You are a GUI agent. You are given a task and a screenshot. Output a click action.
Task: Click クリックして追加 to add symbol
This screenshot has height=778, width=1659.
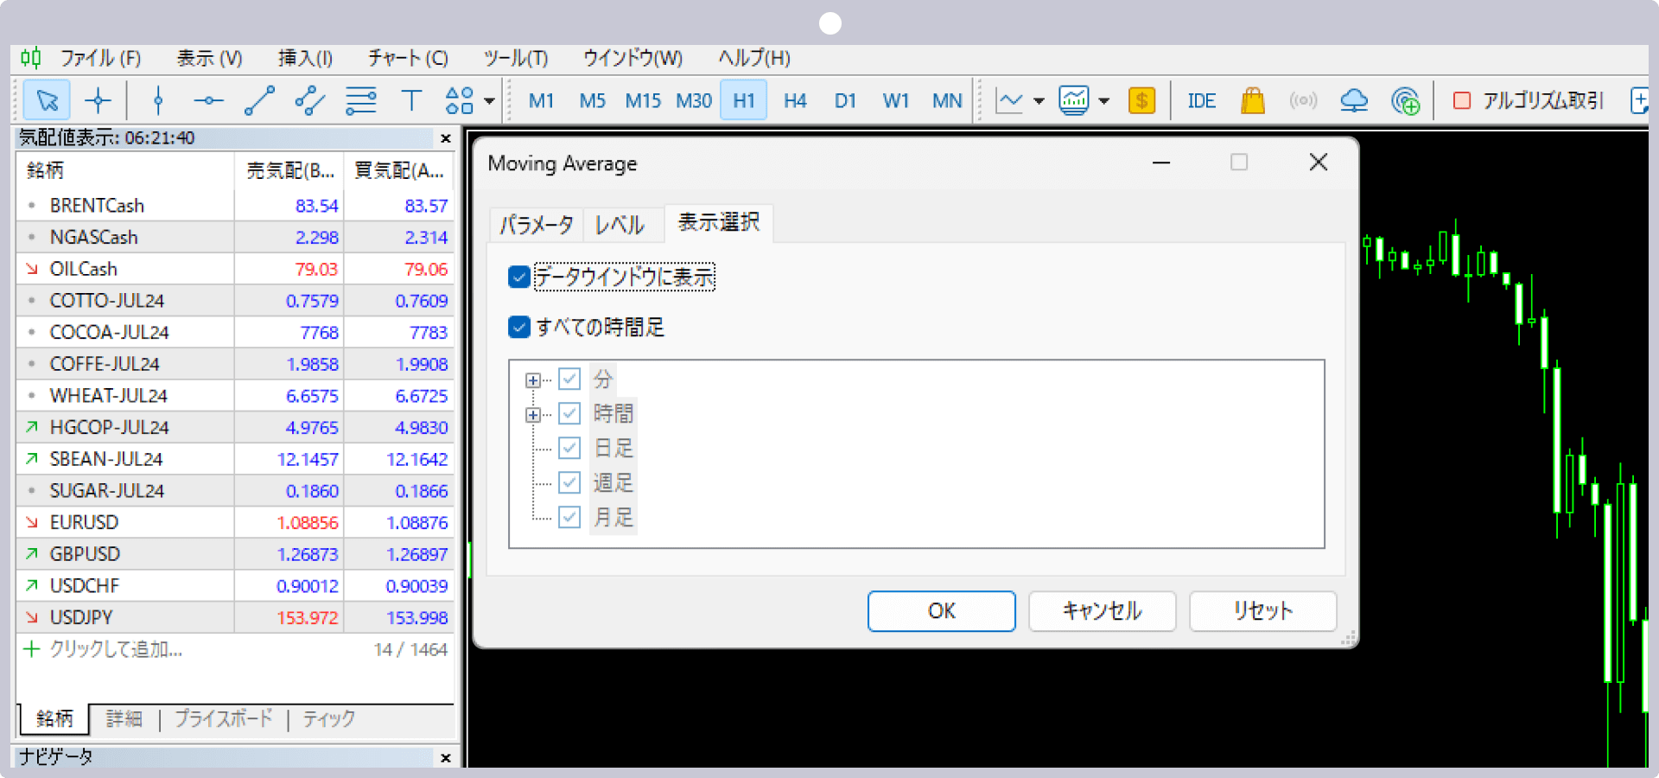116,649
